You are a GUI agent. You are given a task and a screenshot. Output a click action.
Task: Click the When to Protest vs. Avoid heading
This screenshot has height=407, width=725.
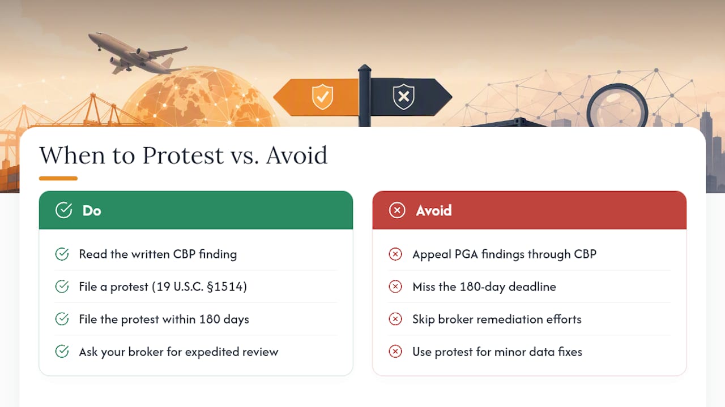click(184, 155)
